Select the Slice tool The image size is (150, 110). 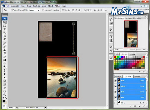[x=5, y=39]
